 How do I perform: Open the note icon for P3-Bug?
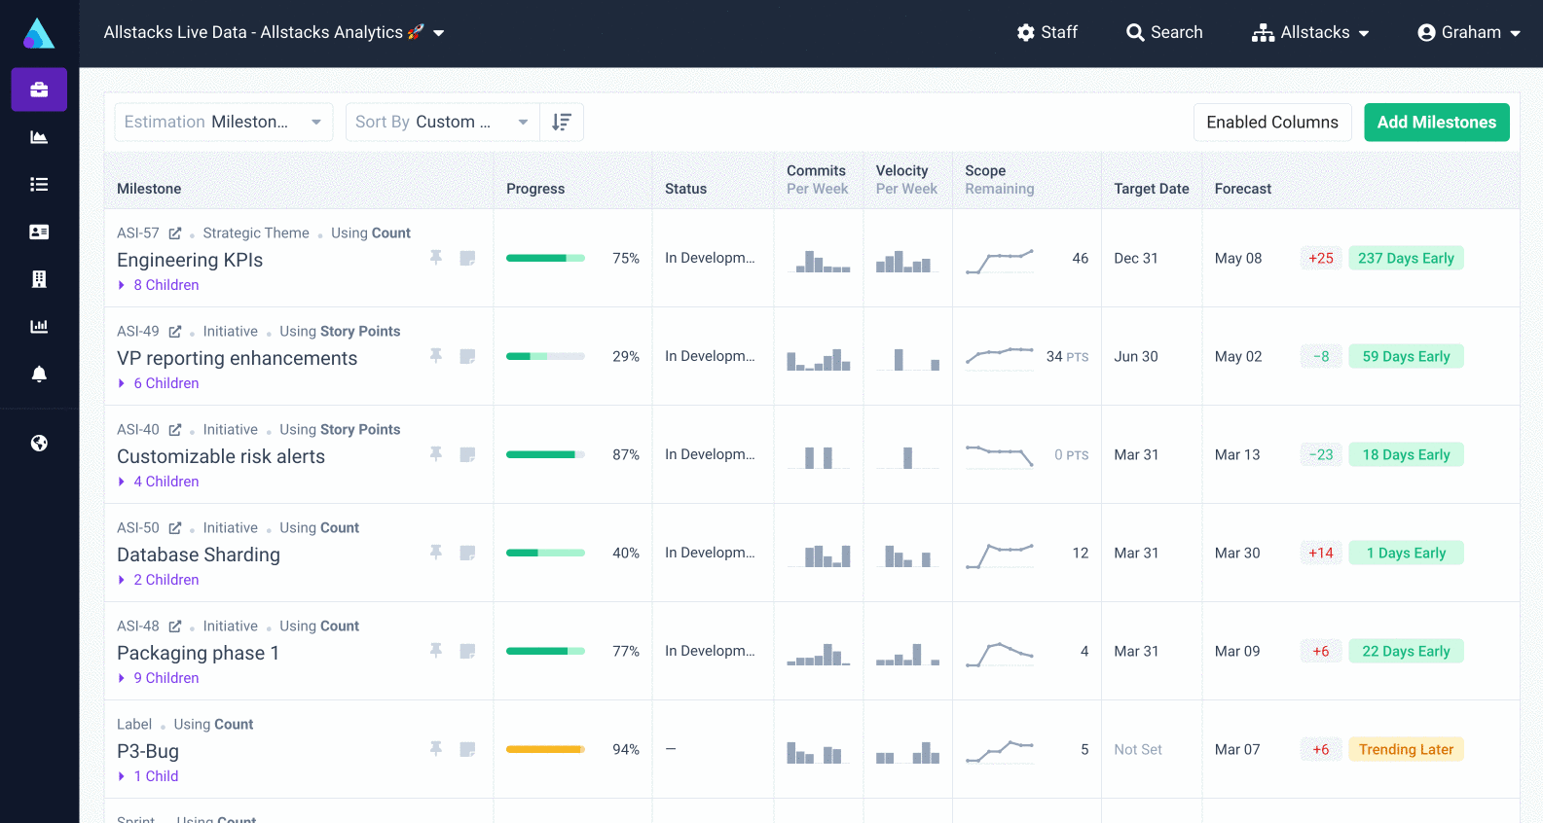(467, 749)
